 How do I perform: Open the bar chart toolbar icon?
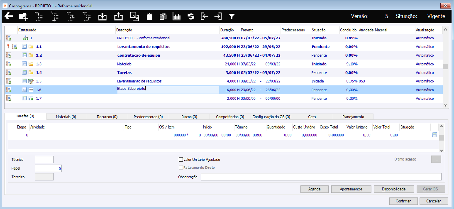(x=177, y=17)
